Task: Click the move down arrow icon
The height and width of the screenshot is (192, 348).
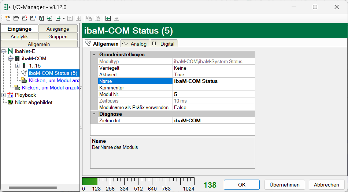Action: (78, 18)
